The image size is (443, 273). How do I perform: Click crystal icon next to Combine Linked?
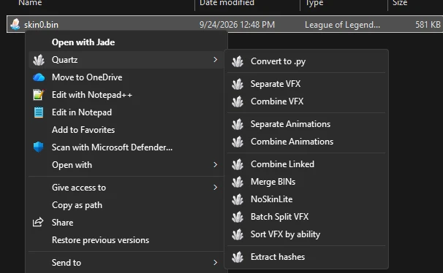click(x=238, y=164)
